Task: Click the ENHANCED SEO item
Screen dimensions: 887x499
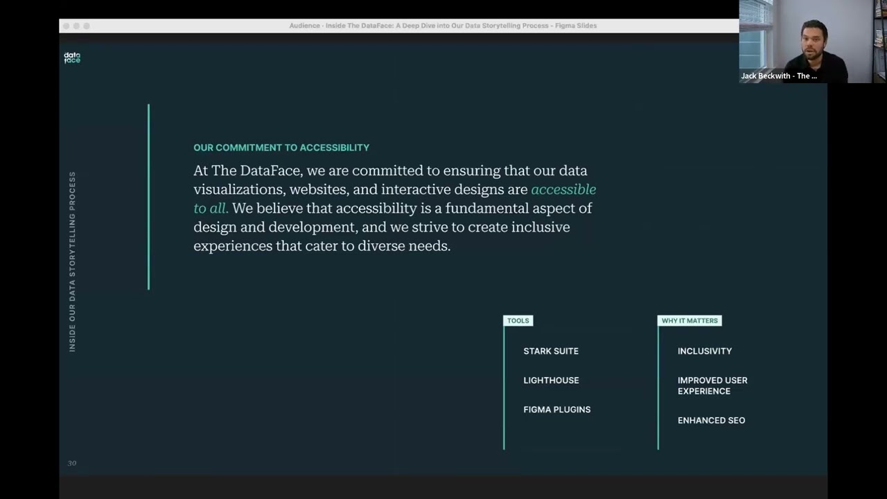Action: pos(711,420)
